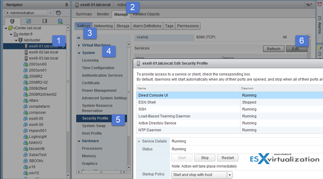Select Storage inventory tab icon
The height and width of the screenshot is (179, 323).
click(44, 21)
